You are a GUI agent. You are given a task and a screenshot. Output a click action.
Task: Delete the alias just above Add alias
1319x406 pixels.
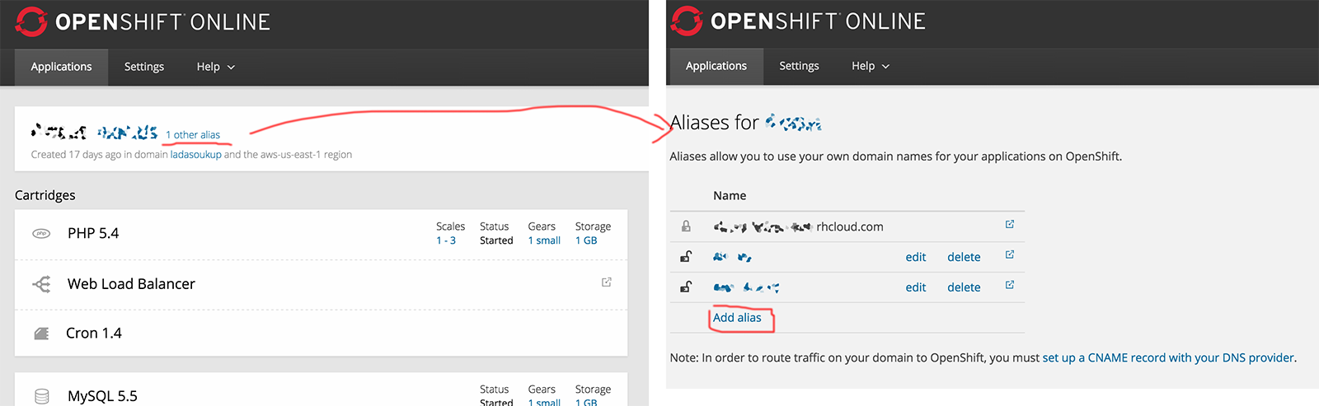[964, 287]
